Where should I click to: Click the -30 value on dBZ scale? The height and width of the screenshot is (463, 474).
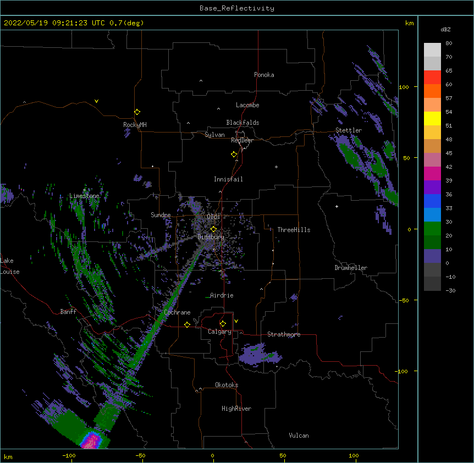(x=450, y=291)
